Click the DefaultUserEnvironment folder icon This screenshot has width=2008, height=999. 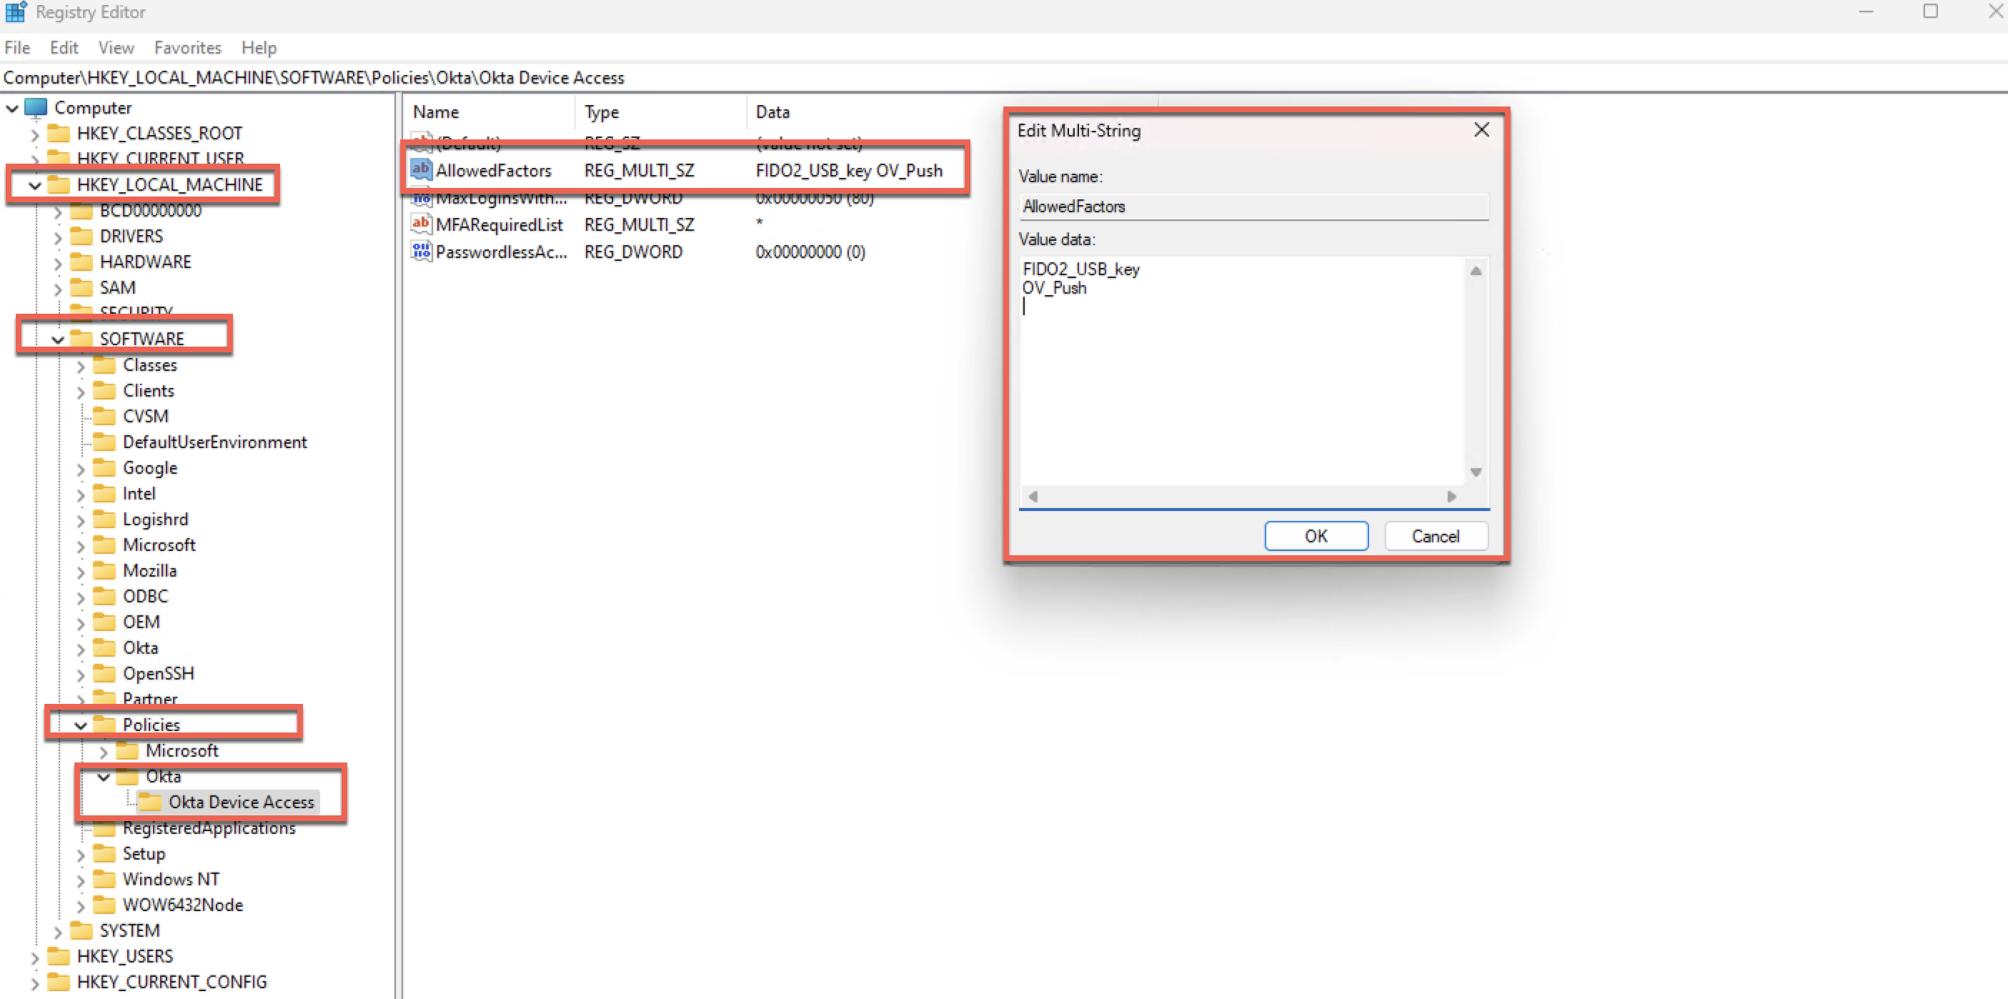click(x=104, y=442)
